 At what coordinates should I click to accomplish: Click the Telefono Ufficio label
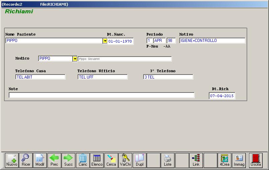click(x=96, y=71)
